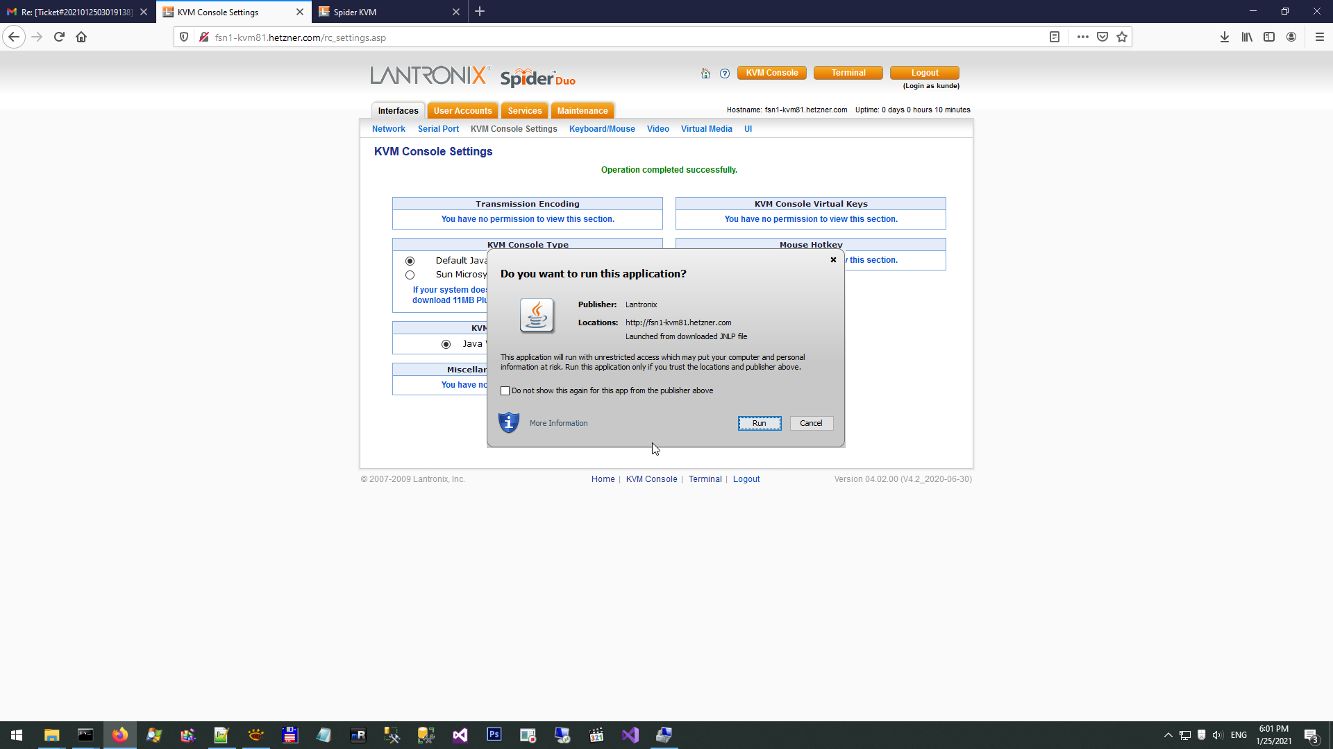This screenshot has width=1333, height=749.
Task: Select Sun Microsystems Java radio button
Action: click(x=410, y=275)
